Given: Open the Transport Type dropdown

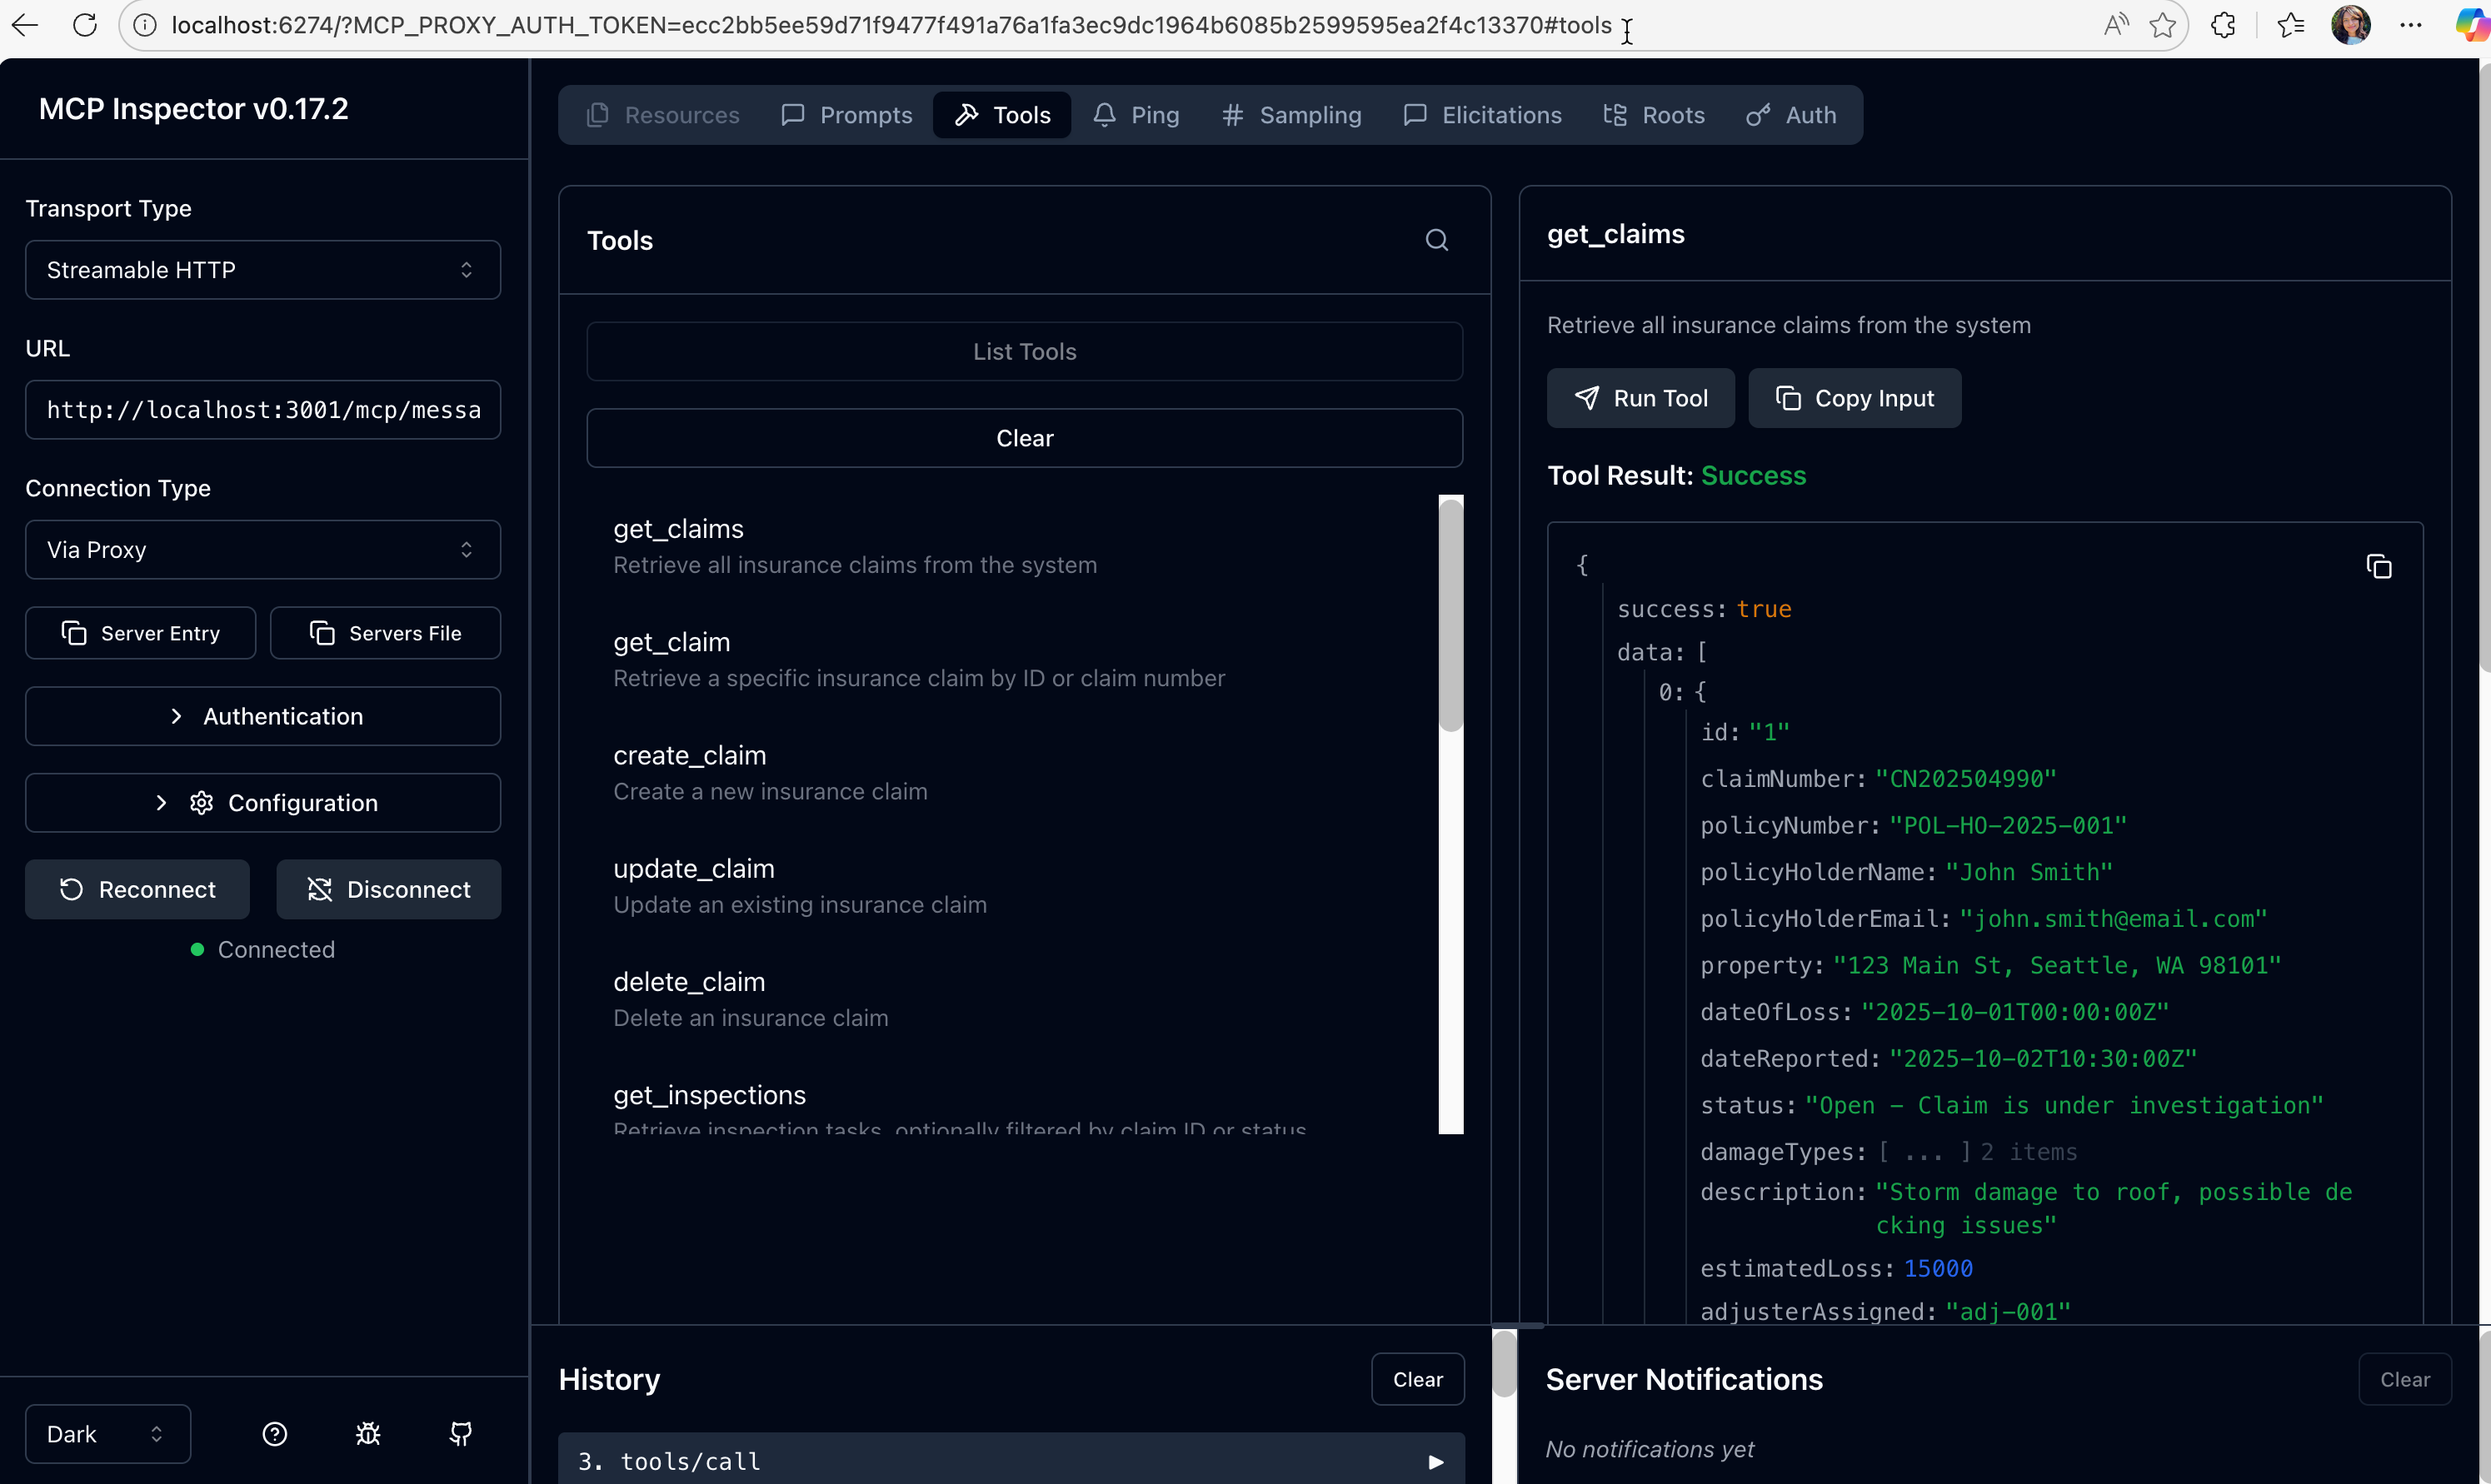Looking at the screenshot, I should [x=261, y=269].
